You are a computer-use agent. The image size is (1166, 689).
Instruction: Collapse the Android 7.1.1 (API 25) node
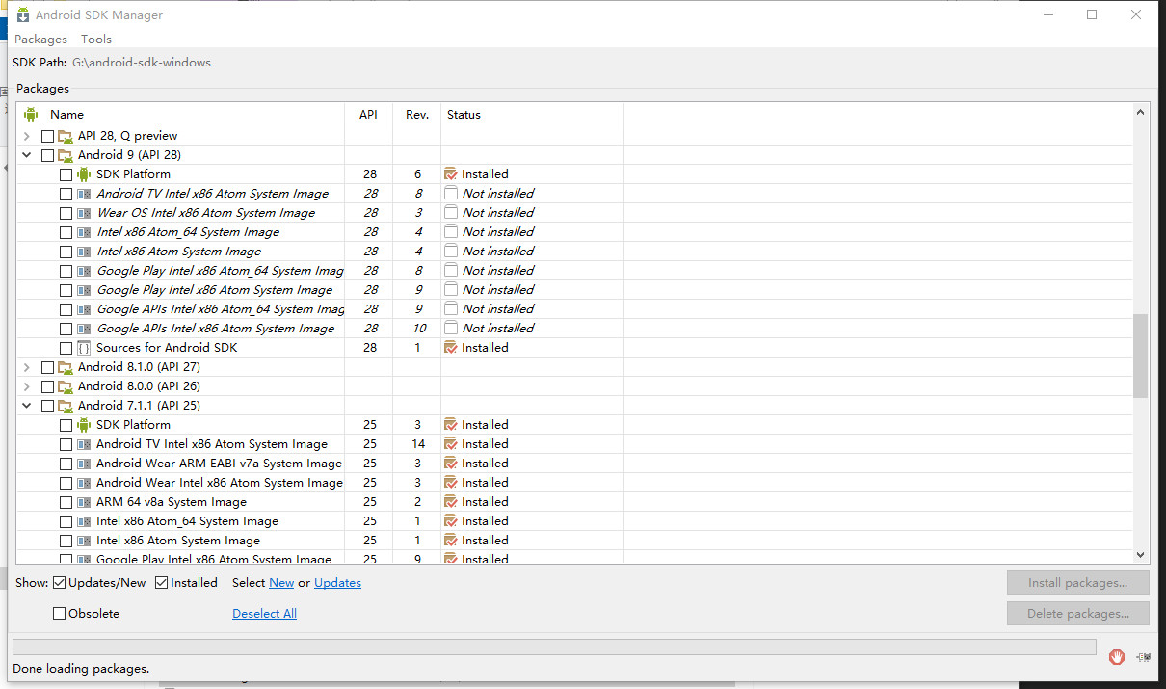[27, 406]
